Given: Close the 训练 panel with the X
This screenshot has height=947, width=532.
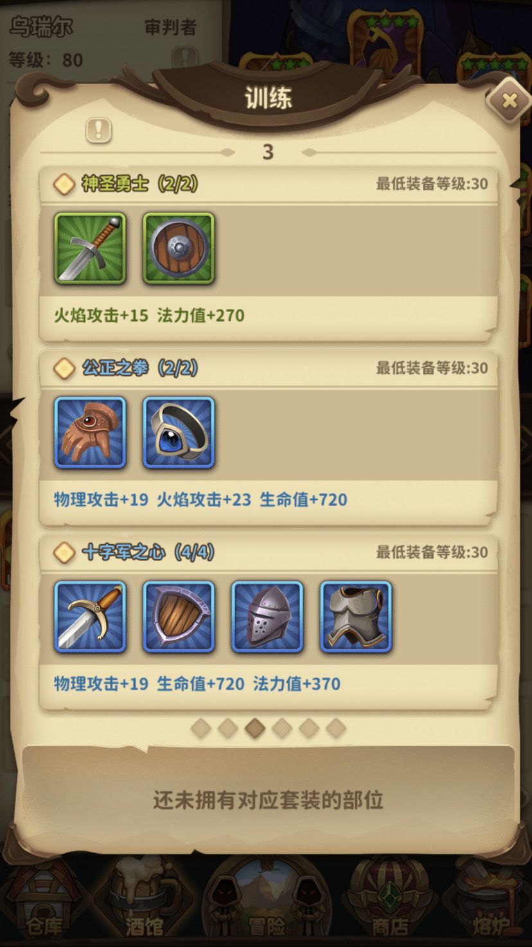Looking at the screenshot, I should point(509,100).
